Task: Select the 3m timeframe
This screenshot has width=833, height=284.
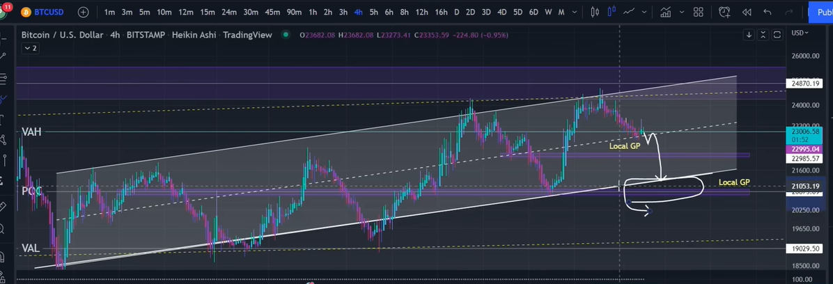Action: pos(127,12)
